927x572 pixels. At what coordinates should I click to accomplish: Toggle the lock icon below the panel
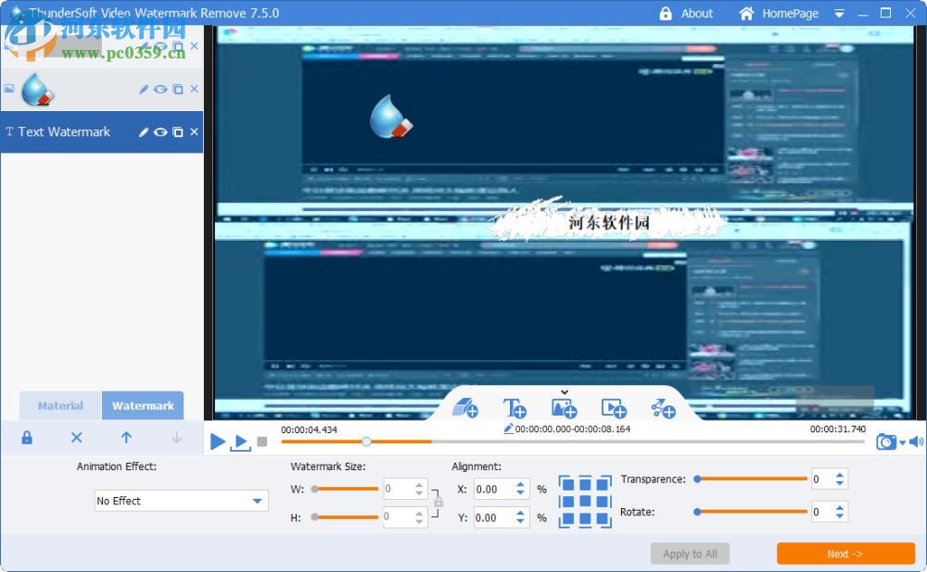coord(26,437)
